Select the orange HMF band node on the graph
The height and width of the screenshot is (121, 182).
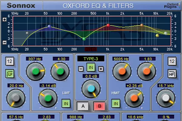142,25
